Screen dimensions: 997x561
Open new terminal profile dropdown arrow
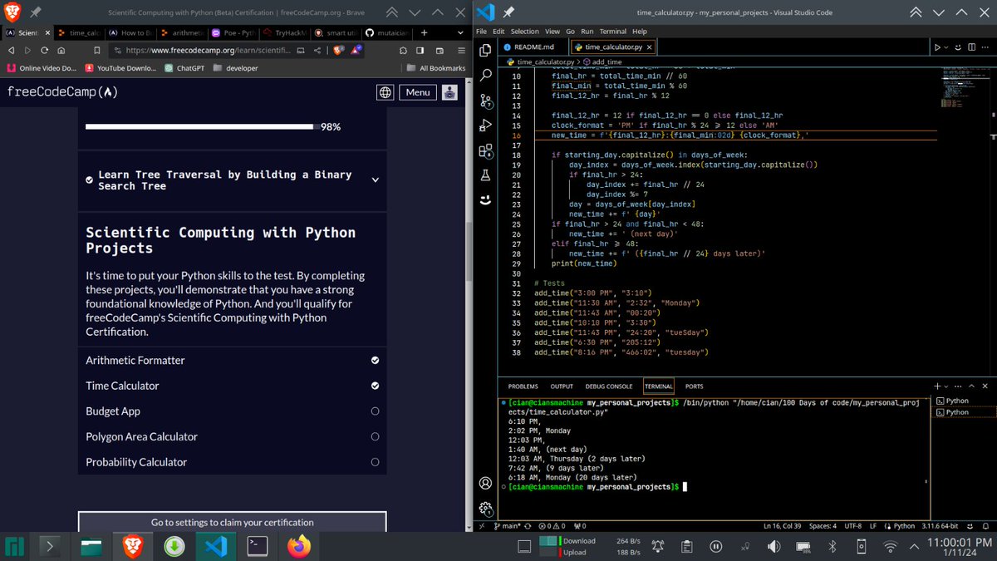pyautogui.click(x=947, y=386)
